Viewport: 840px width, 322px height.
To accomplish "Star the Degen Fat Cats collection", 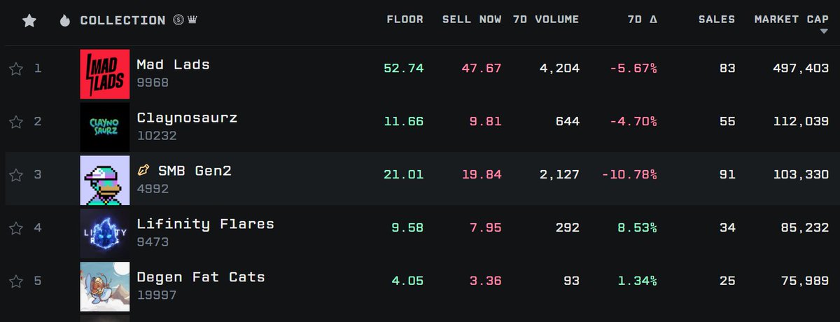I will coord(16,281).
